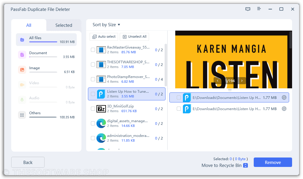Check the administration_modera group checkbox
Viewport: 303px width, 179px height.
pyautogui.click(x=93, y=138)
